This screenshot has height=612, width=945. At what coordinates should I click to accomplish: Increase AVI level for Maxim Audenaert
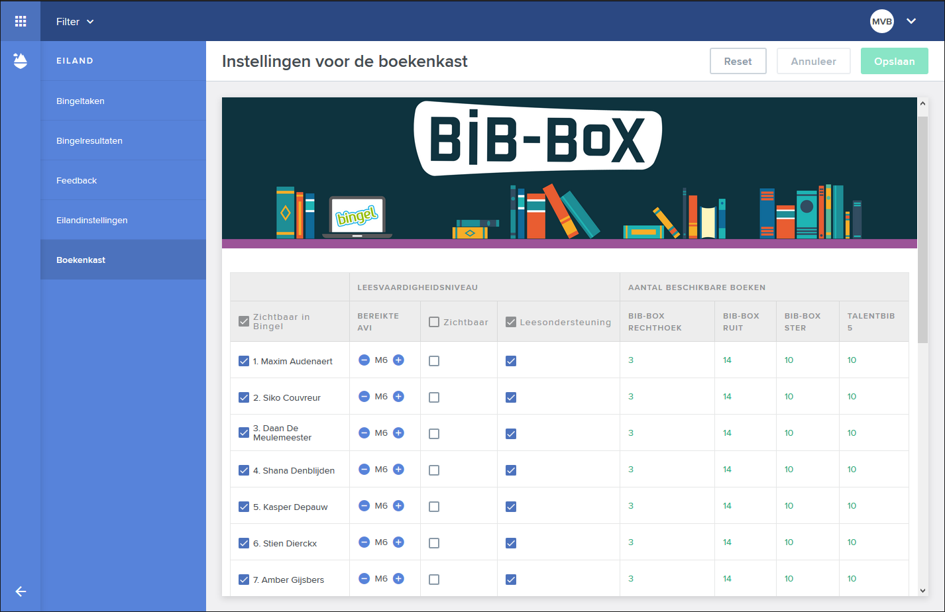point(398,360)
